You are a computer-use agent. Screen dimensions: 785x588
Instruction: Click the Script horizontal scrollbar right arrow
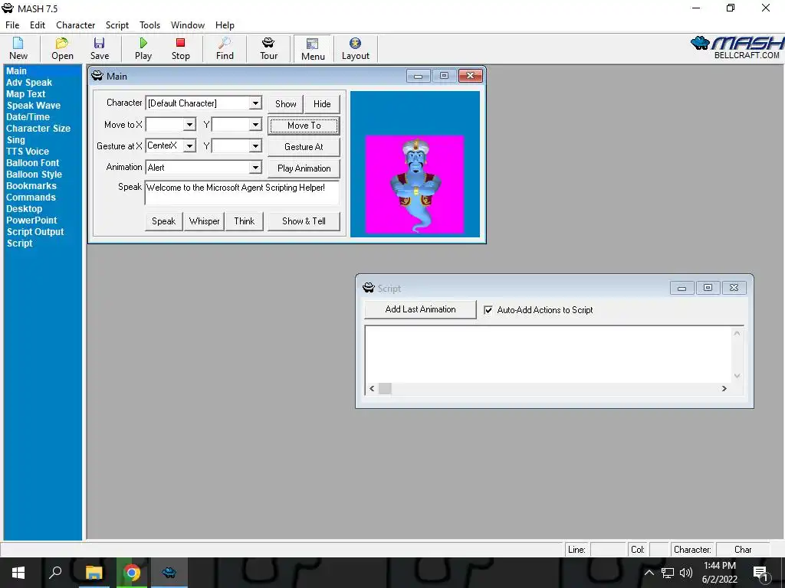coord(724,388)
